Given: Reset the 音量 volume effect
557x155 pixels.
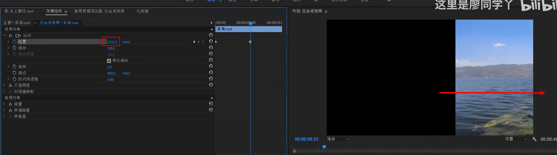Looking at the screenshot, I should click(x=211, y=104).
